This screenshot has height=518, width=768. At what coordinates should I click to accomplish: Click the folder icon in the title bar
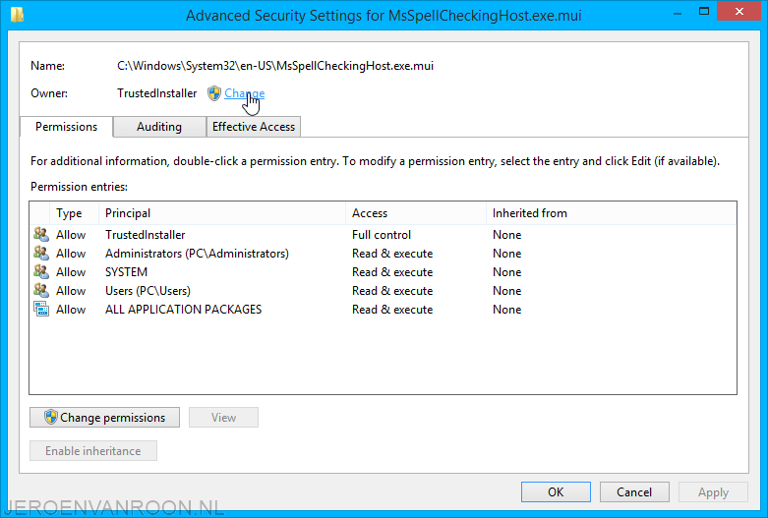coord(17,14)
